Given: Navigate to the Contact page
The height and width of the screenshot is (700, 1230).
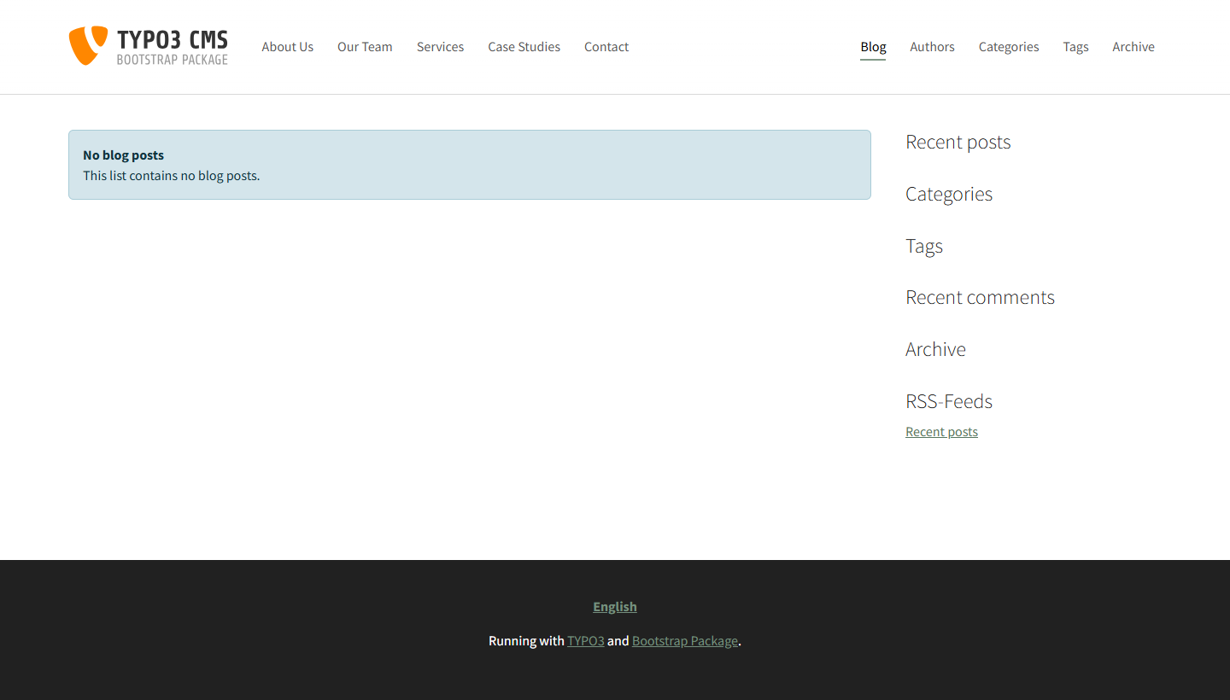Looking at the screenshot, I should point(606,47).
